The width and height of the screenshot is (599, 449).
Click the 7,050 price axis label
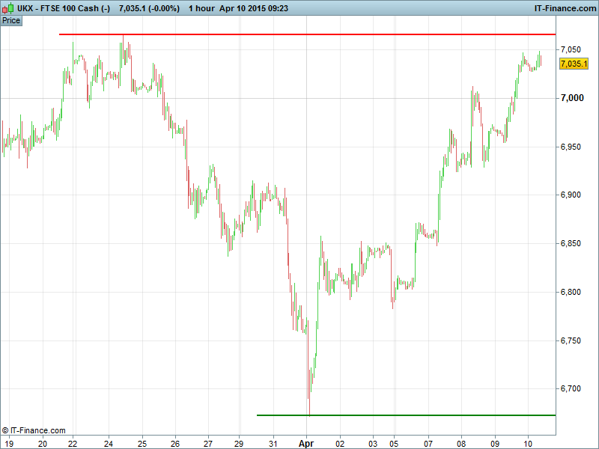point(572,49)
